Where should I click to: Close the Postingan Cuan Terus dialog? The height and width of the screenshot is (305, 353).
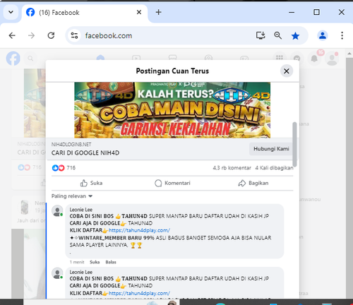tap(287, 71)
